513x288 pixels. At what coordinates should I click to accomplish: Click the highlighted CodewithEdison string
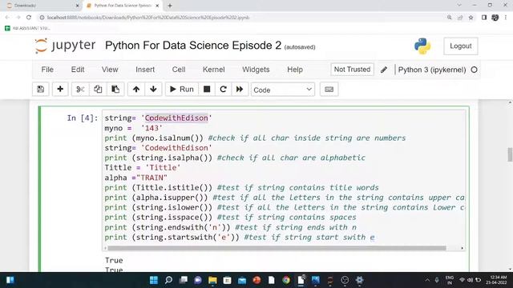click(176, 118)
